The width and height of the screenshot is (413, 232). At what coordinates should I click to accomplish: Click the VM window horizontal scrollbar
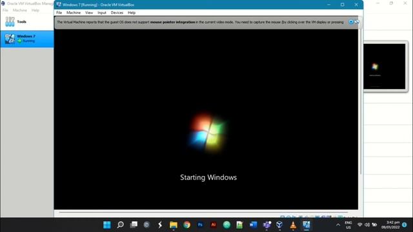tap(203, 212)
